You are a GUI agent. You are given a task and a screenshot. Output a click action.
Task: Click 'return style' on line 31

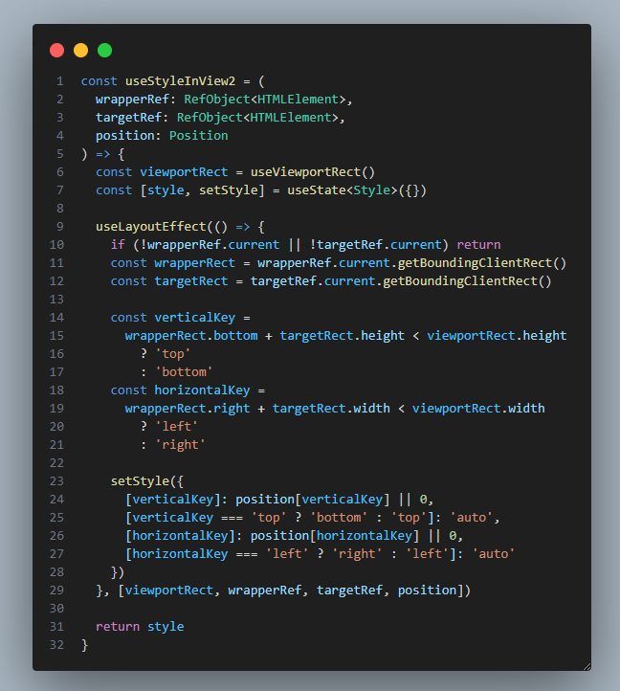(140, 627)
